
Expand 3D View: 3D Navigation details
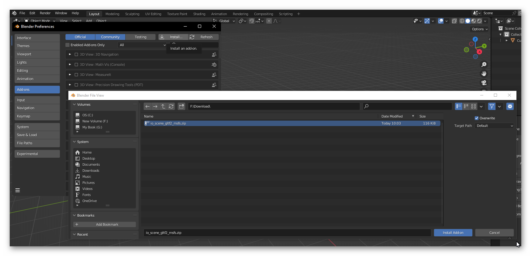click(70, 55)
